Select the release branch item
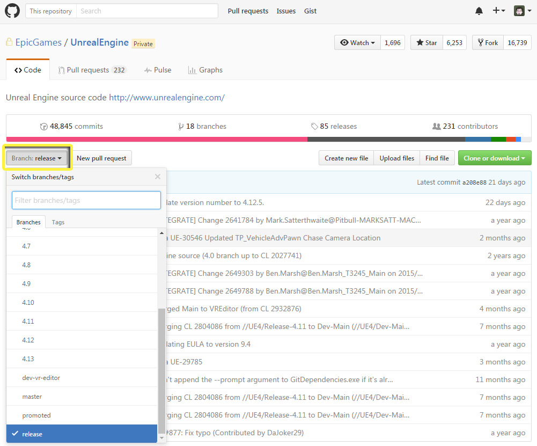The width and height of the screenshot is (537, 446). [32, 434]
